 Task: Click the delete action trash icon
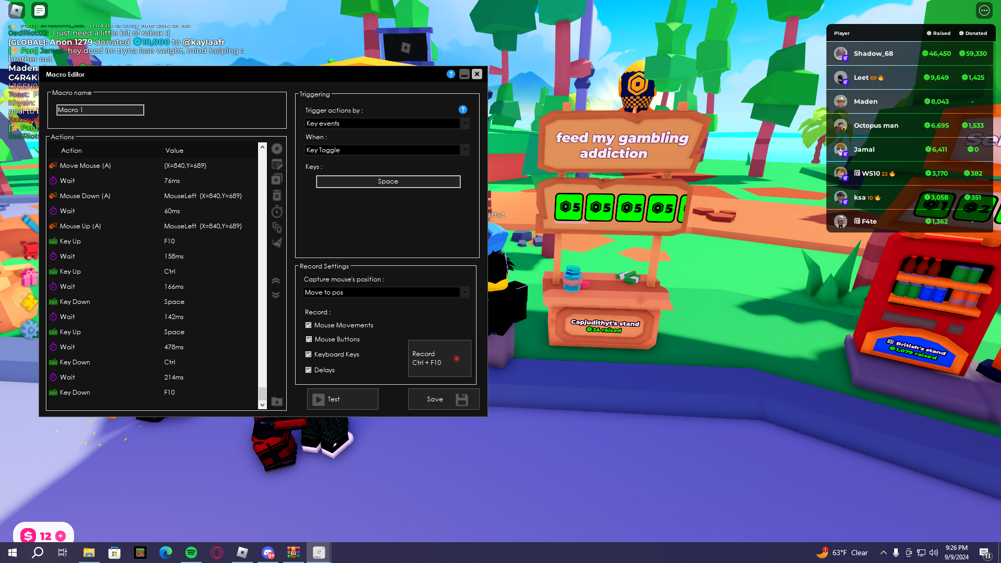(277, 195)
